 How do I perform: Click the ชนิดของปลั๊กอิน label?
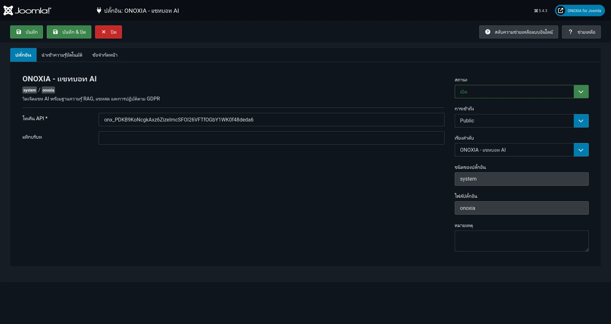tap(470, 167)
